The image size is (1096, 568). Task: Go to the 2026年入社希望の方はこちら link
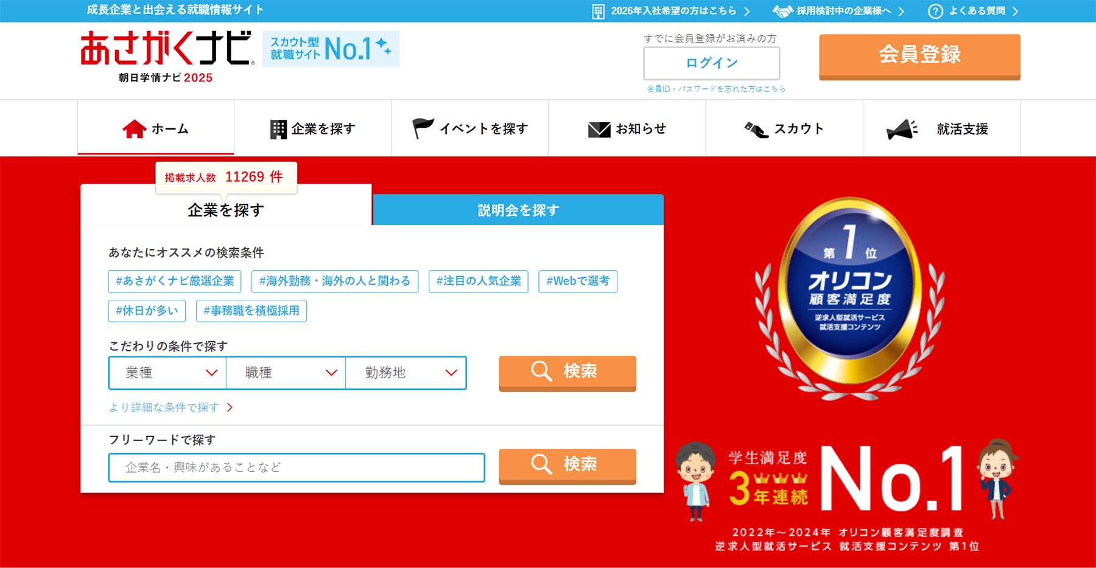[672, 11]
